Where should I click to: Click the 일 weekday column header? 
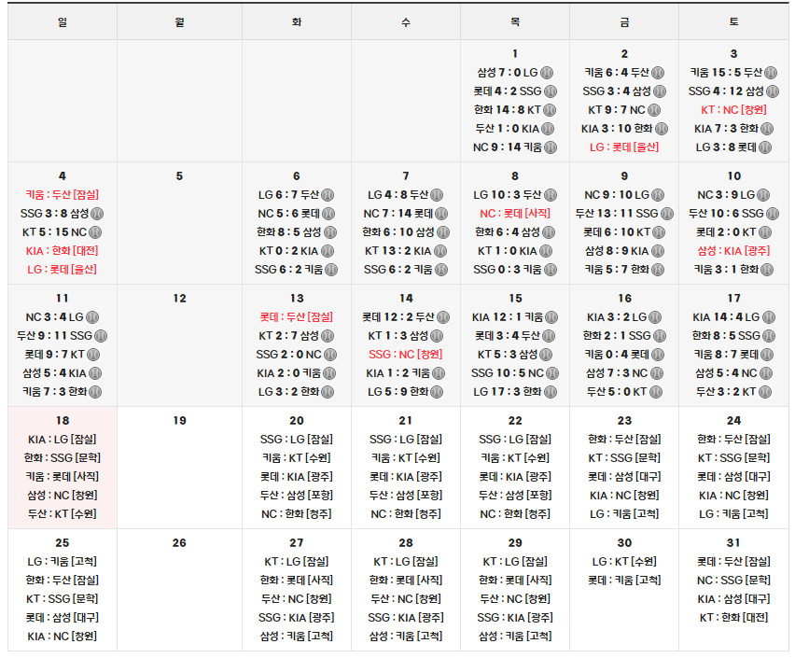pyautogui.click(x=63, y=21)
